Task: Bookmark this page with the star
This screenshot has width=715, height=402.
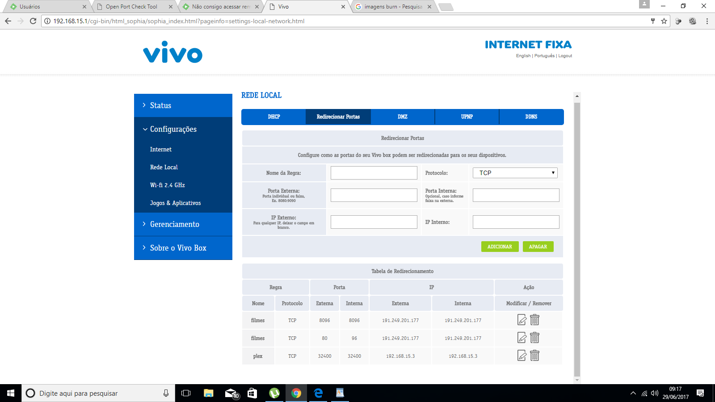Action: point(664,21)
